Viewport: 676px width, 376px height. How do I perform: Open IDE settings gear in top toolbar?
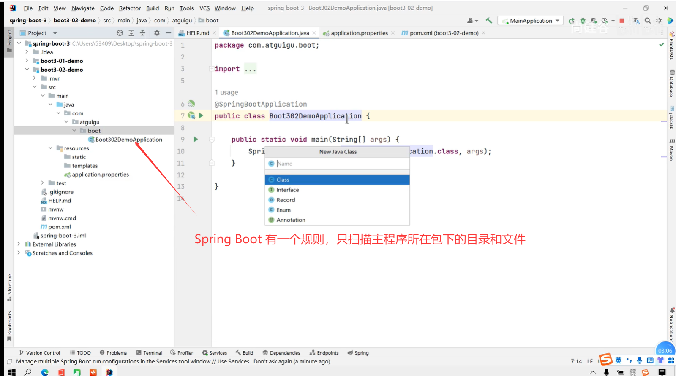(x=659, y=20)
